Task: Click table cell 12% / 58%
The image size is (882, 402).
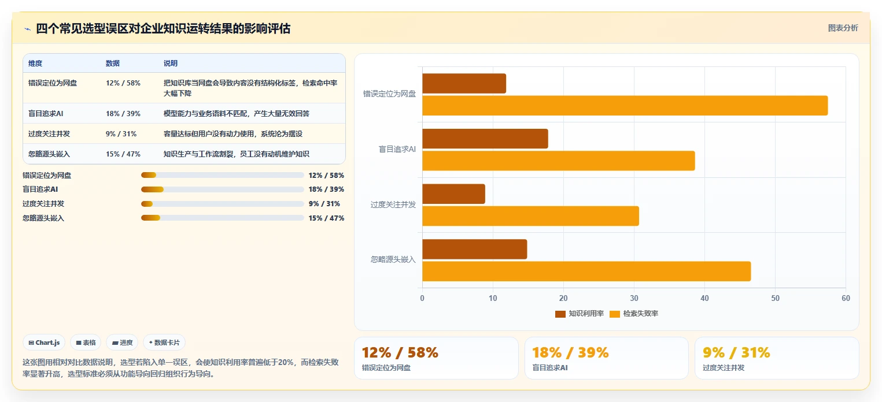Action: pyautogui.click(x=123, y=83)
